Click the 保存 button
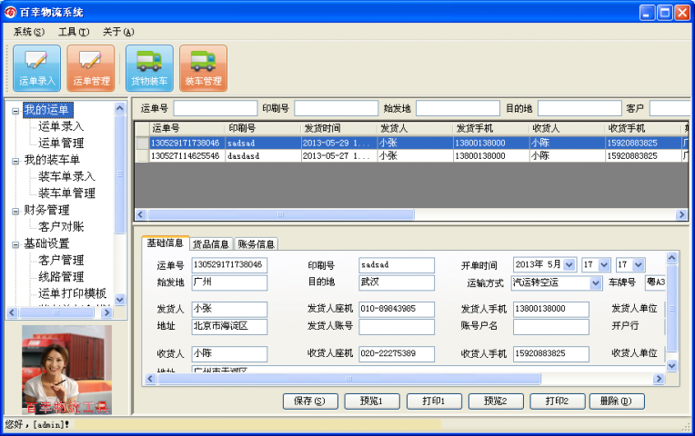 tap(309, 401)
